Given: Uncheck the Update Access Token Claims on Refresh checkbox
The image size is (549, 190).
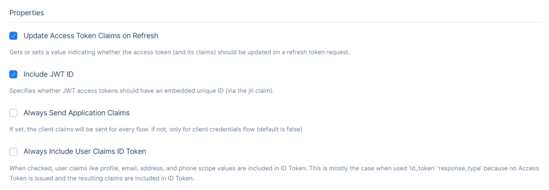Looking at the screenshot, I should (13, 35).
